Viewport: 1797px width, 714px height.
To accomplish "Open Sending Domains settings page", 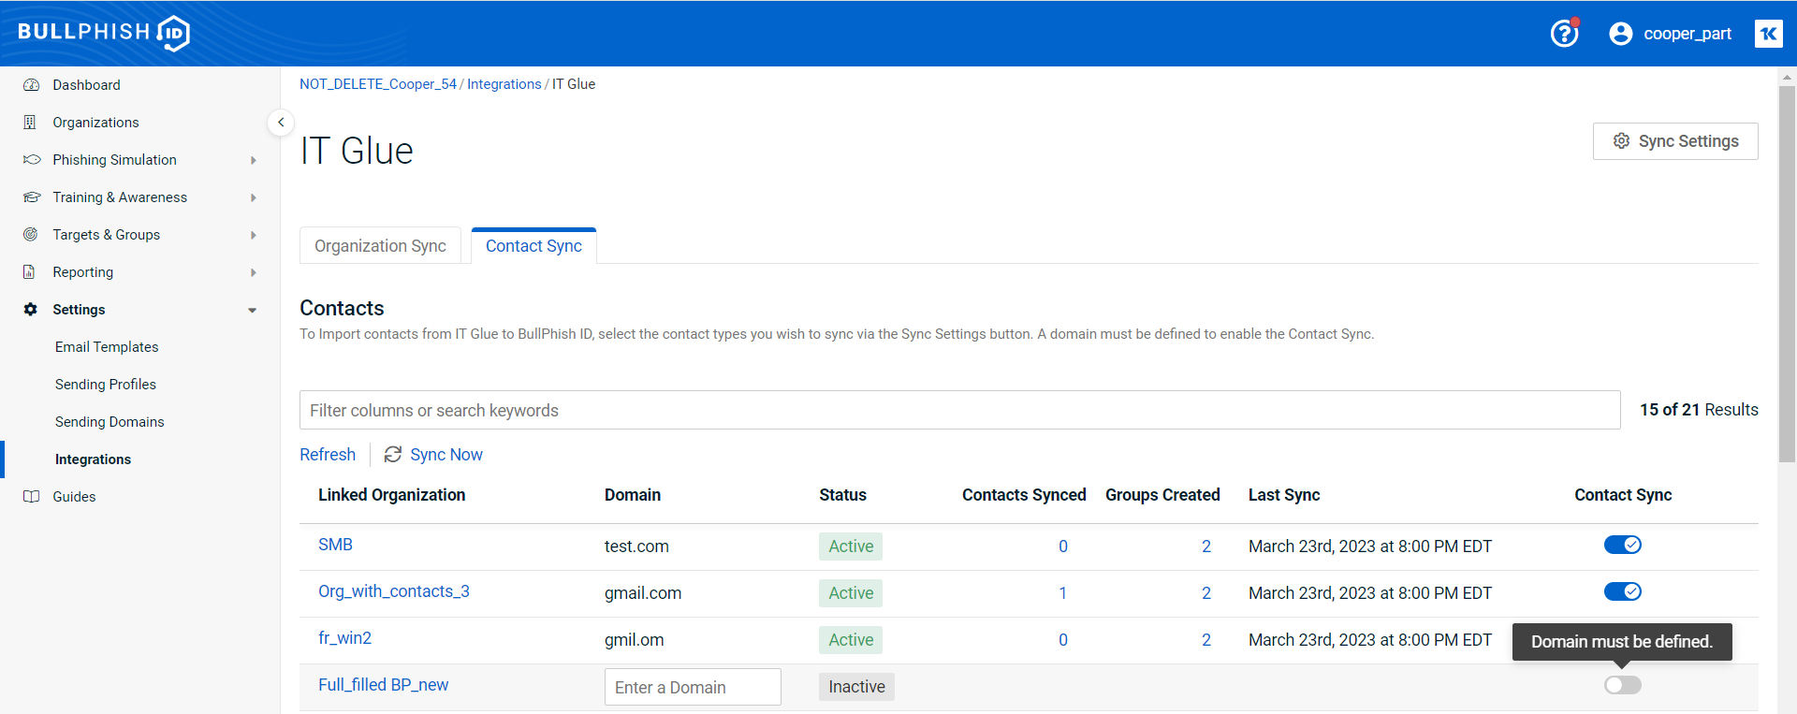I will [x=110, y=422].
